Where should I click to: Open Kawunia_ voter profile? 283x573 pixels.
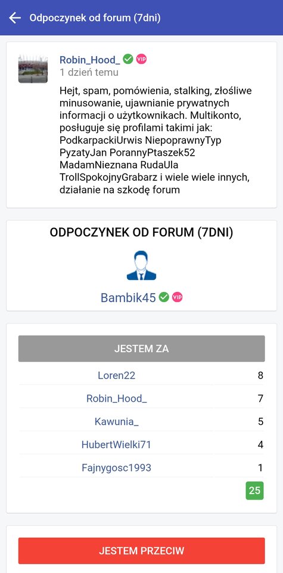tap(117, 421)
